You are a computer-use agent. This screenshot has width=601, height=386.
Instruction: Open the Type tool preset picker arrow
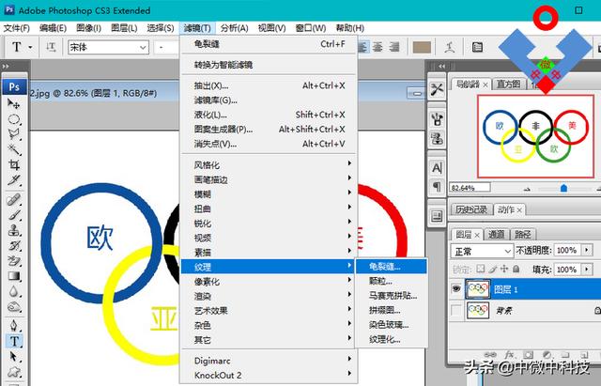[x=30, y=48]
